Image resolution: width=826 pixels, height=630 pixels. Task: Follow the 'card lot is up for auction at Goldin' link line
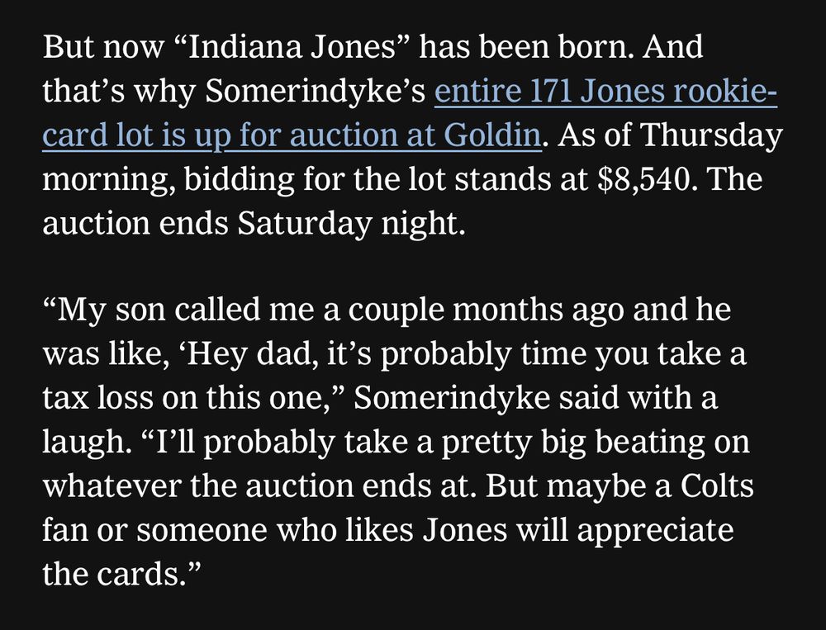pos(292,135)
